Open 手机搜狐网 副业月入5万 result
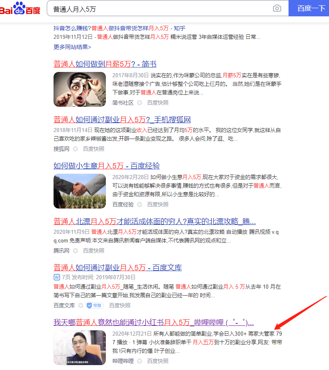Viewport: 329px width, 370px height. (122, 120)
